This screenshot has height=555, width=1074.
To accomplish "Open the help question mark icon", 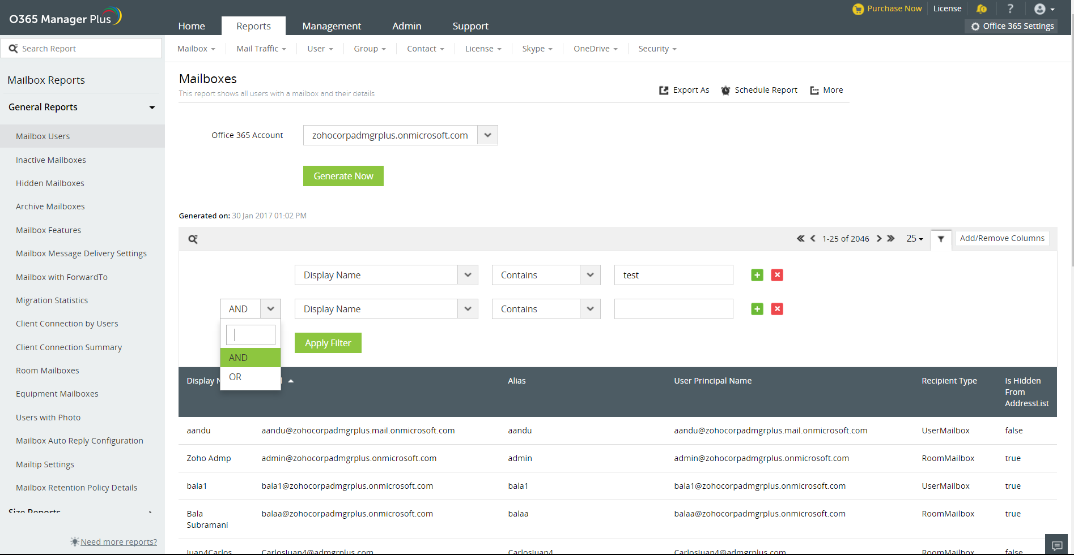I will 1010,8.
